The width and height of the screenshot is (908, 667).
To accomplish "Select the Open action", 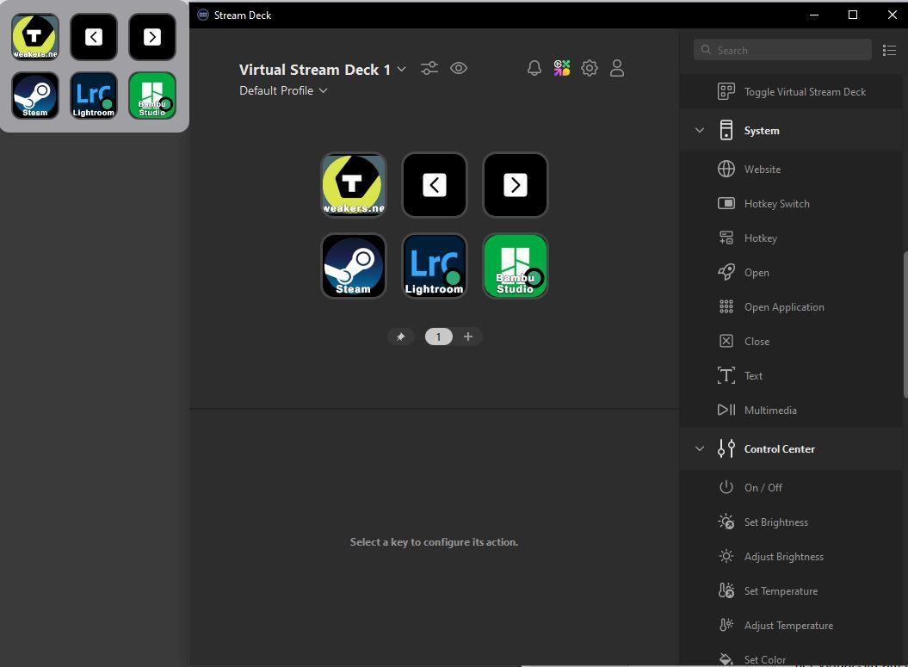I will (791, 273).
